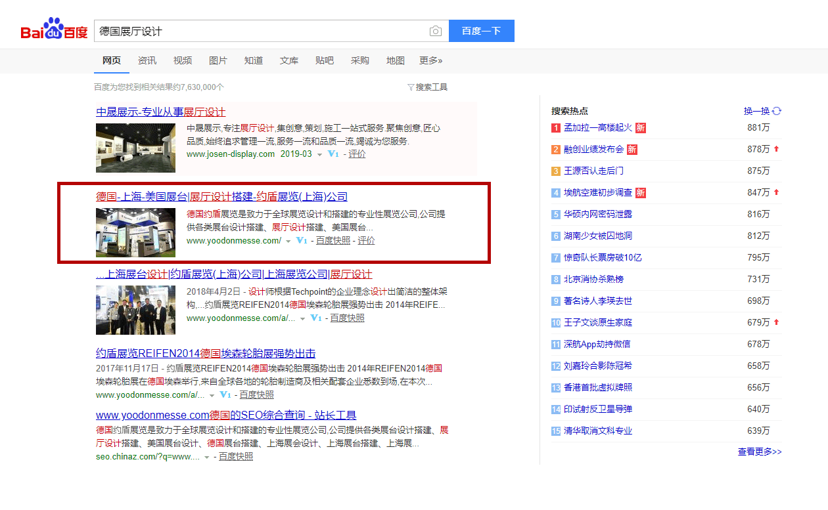This screenshot has height=510, width=828.
Task: Click the 中晟展示 showroom thumbnail
Action: click(135, 148)
